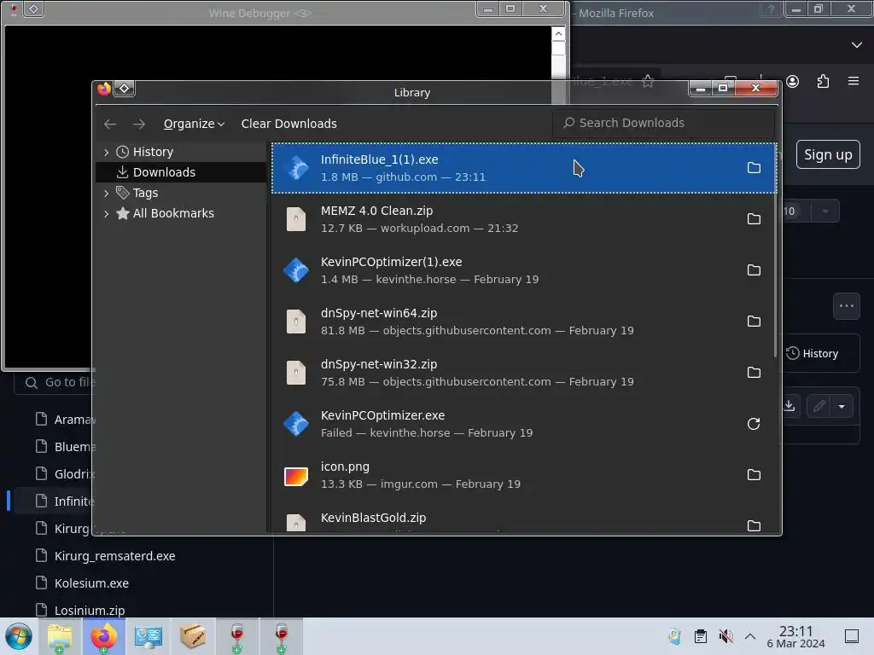Click the Show Desktop button in the taskbar

click(852, 636)
